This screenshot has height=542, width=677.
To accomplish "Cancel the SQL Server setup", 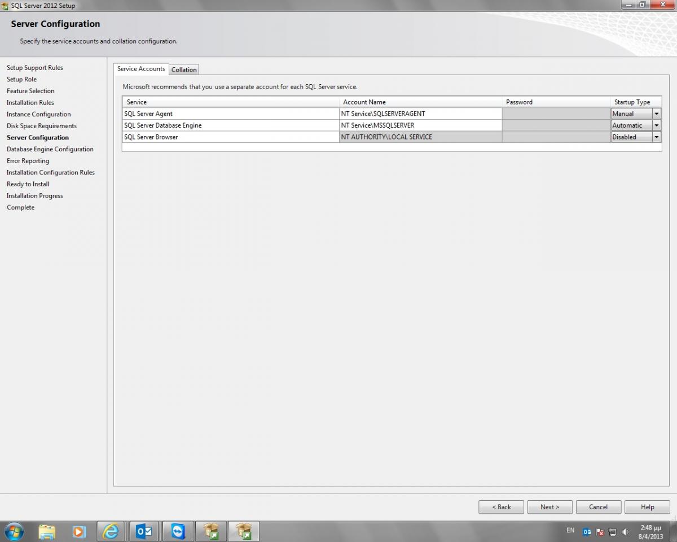I will pos(599,507).
